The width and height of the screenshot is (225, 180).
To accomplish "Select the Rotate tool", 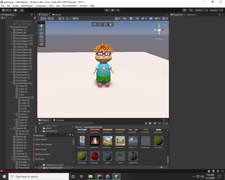I will click(x=41, y=33).
